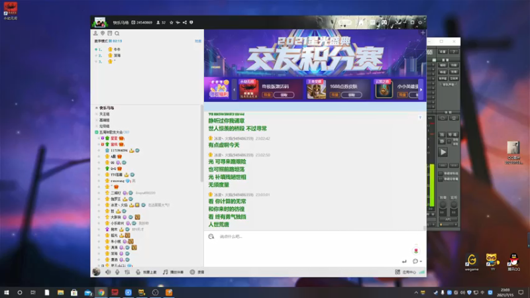Viewport: 530px width, 298px height.
Task: Click the channel avatar in the YY title bar
Action: 100,23
